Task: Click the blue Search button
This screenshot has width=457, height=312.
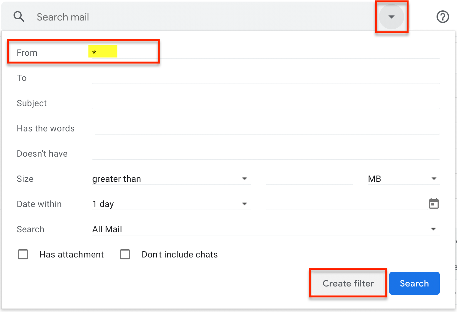Action: tap(414, 283)
